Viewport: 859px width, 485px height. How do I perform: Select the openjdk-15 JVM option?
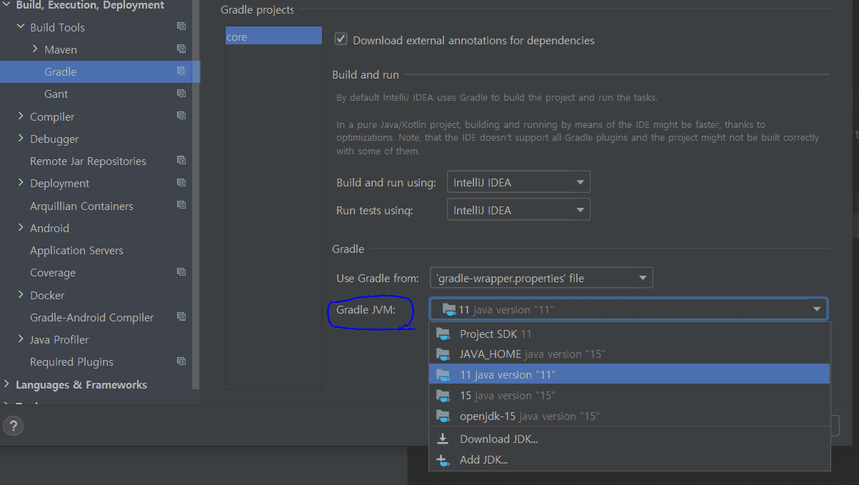pos(529,416)
